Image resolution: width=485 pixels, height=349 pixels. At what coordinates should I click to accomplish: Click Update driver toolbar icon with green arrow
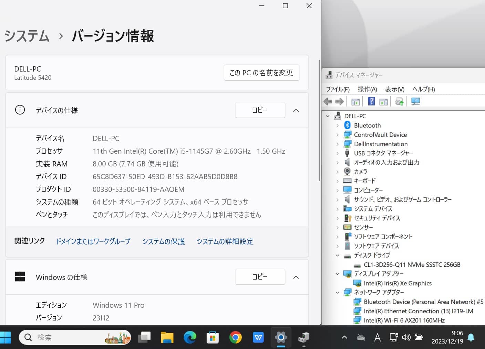coord(399,101)
